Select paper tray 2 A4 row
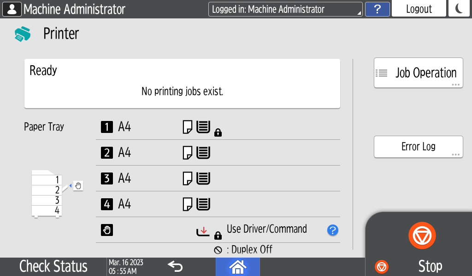Viewport: 472px width, 276px height. click(x=218, y=153)
